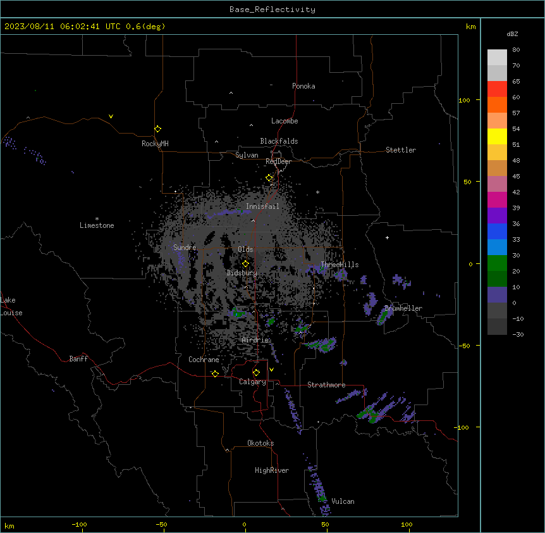This screenshot has height=533, width=545.
Task: Select the dark gray -30 to -10 swatch
Action: point(497,327)
